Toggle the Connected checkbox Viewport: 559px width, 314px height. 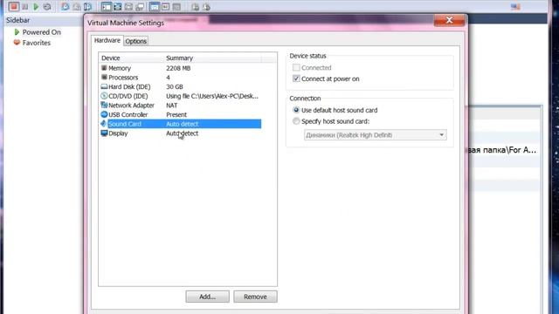[296, 67]
